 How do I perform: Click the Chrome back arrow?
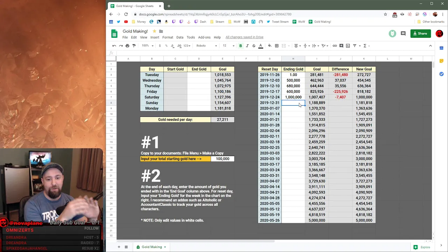(x=111, y=14)
